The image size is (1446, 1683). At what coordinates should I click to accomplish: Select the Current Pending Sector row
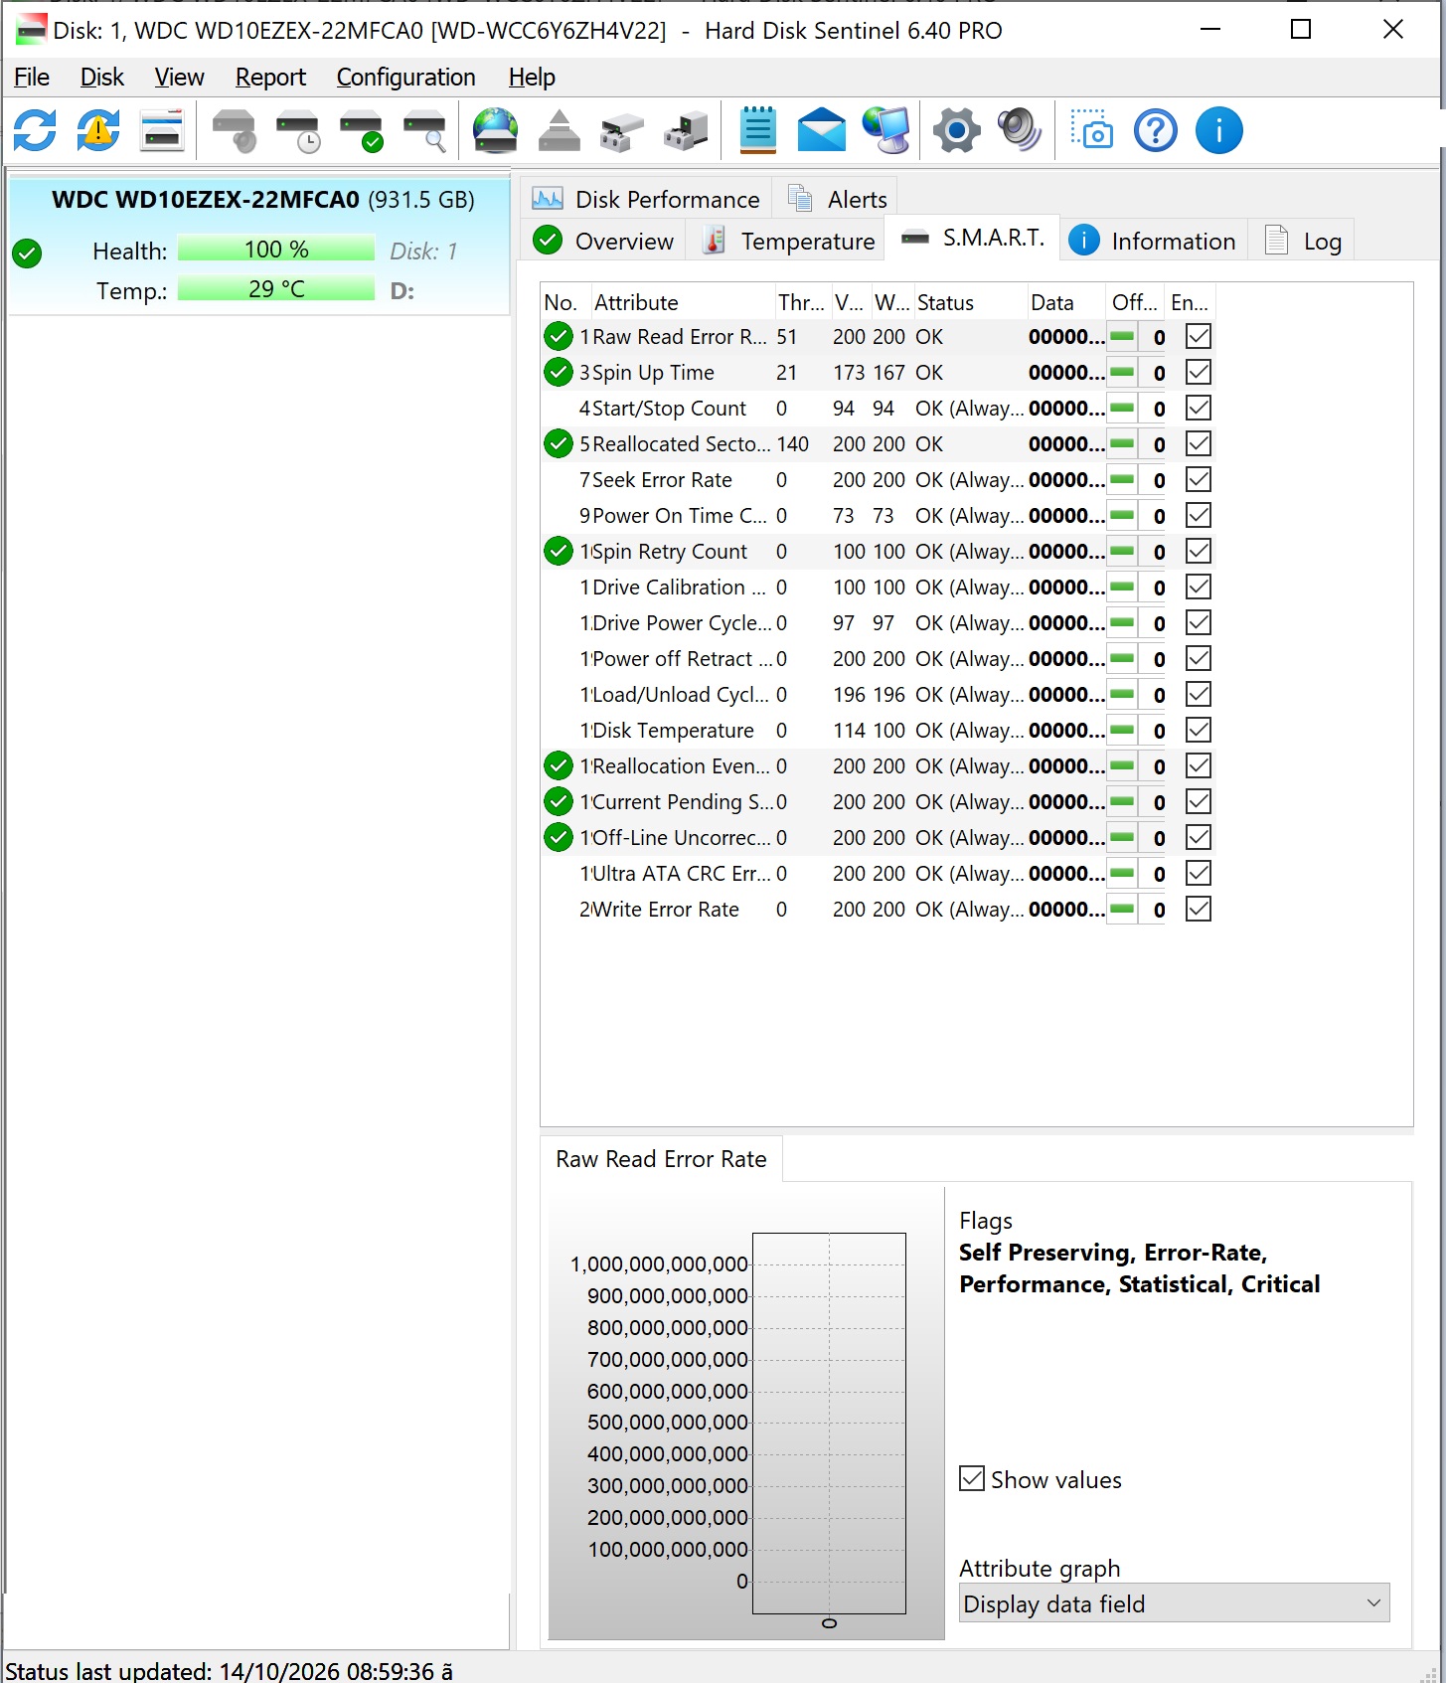click(878, 802)
